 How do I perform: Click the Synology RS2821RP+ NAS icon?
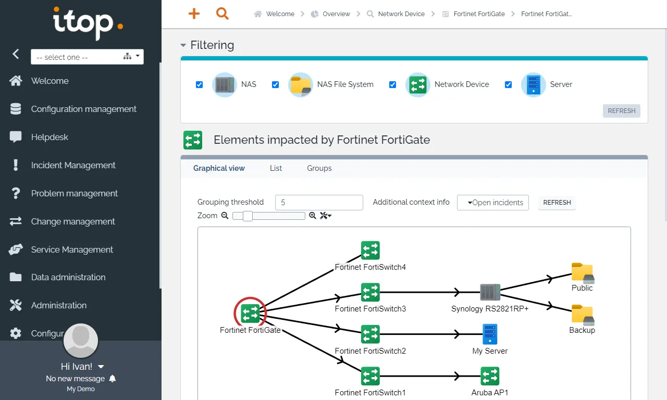(490, 292)
